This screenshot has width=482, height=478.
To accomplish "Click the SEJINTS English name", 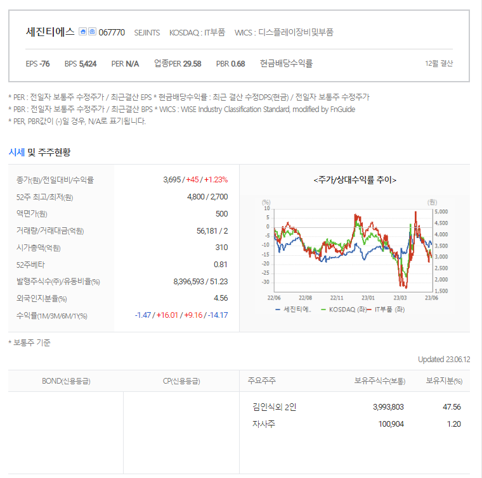I will pos(147,33).
